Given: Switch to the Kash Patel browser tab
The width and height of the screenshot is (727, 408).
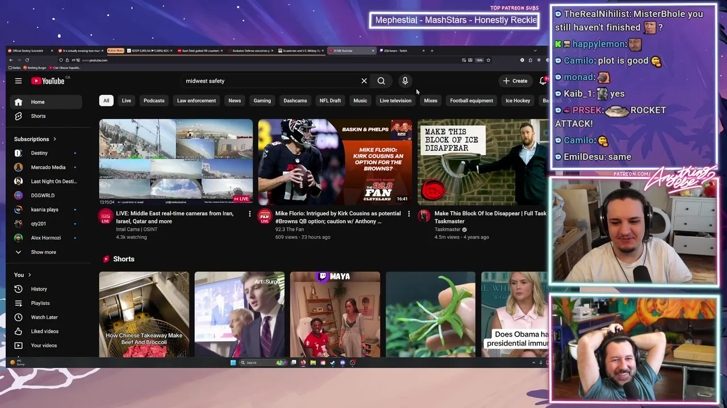Looking at the screenshot, I should click(201, 50).
